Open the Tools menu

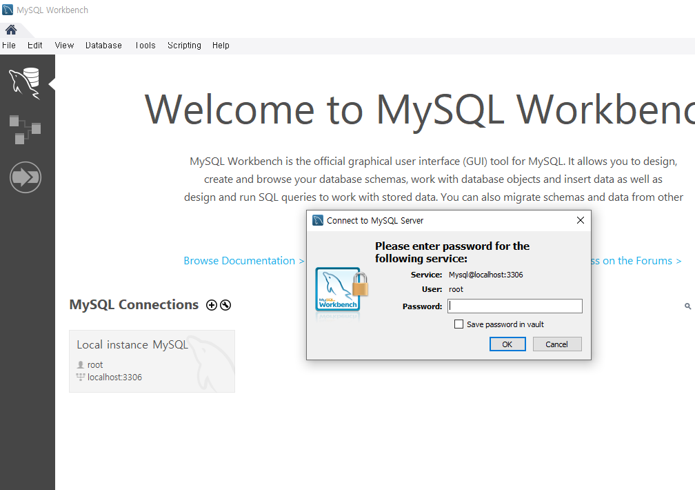click(145, 46)
